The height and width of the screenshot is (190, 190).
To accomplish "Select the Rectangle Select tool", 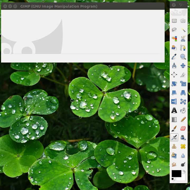I will click(x=174, y=21).
